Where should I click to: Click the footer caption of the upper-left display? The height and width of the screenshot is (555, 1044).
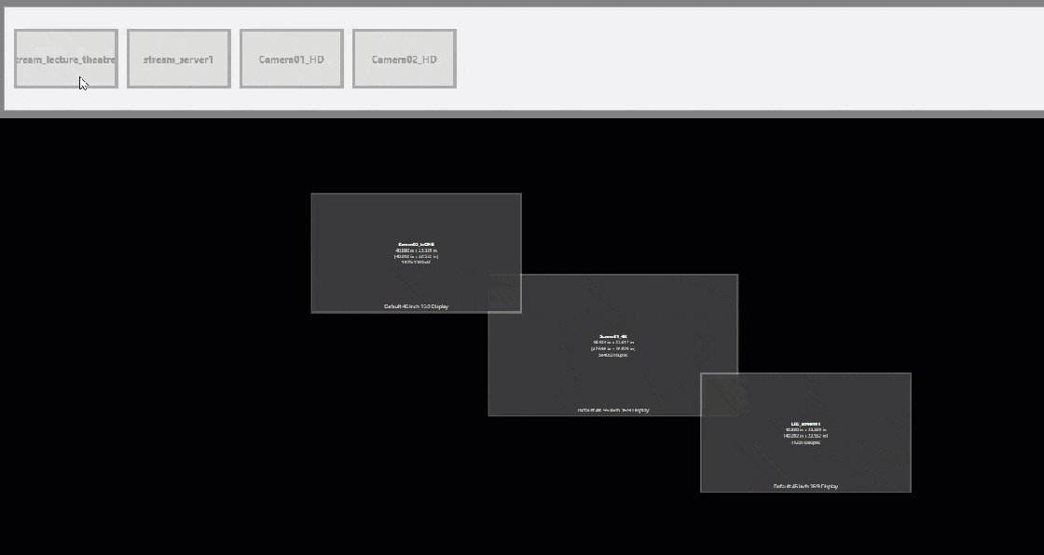pos(416,306)
